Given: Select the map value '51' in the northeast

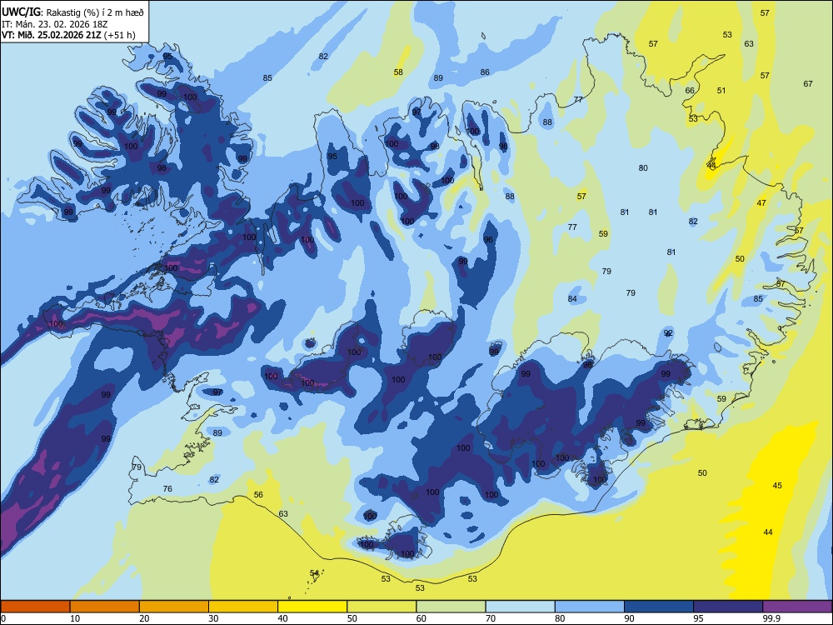Looking at the screenshot, I should click(x=721, y=90).
